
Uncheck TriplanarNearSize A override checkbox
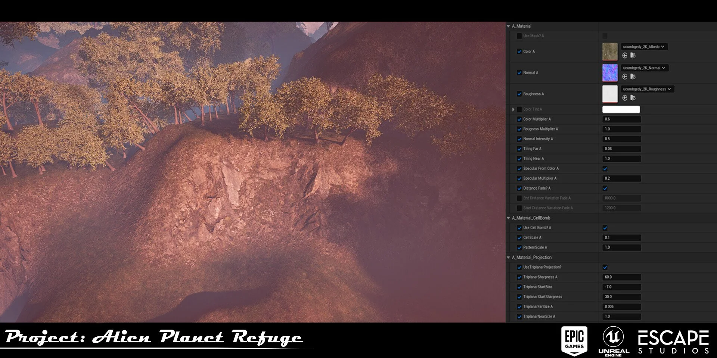tap(519, 317)
